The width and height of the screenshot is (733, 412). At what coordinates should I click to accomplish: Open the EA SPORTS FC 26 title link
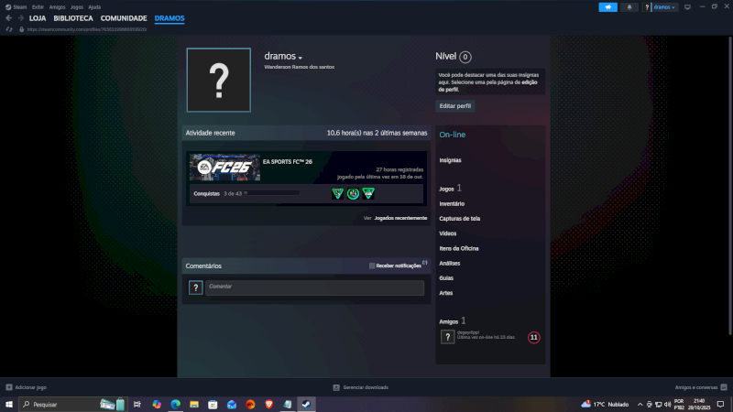pos(288,162)
